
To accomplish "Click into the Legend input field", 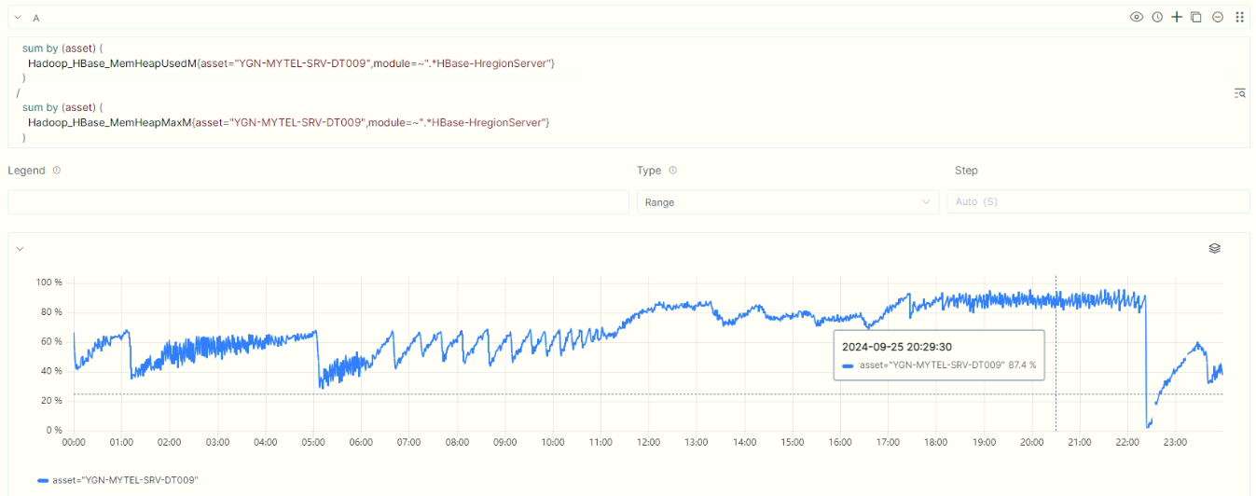I will pyautogui.click(x=318, y=201).
